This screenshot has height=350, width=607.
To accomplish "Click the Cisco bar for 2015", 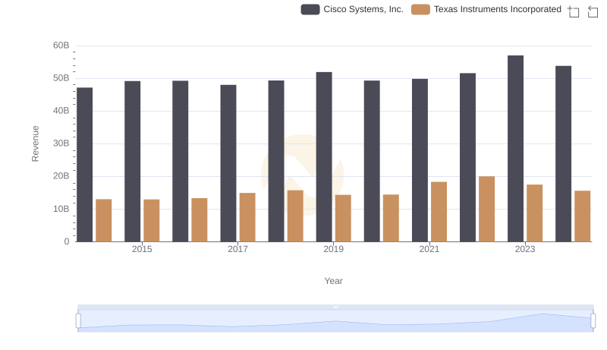I will tap(132, 162).
